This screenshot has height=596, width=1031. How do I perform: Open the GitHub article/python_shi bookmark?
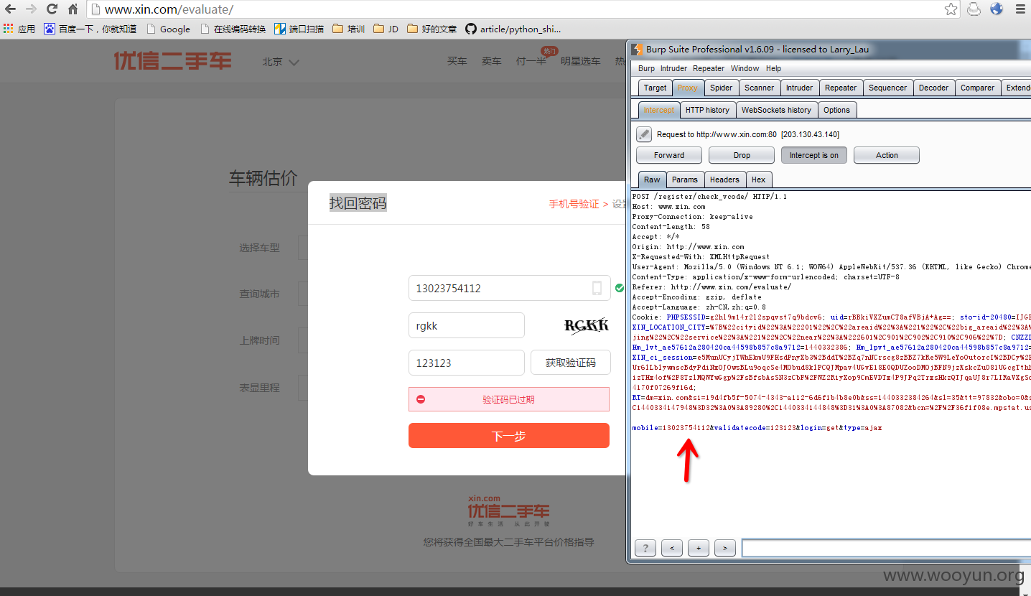coord(513,29)
